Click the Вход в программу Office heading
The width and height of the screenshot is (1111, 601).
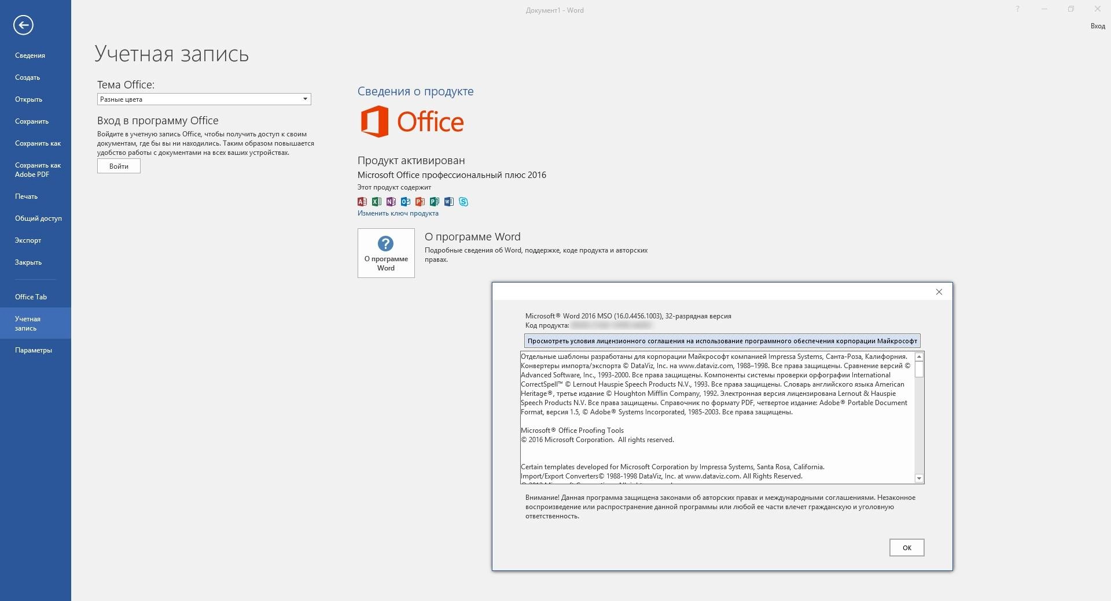coord(158,121)
